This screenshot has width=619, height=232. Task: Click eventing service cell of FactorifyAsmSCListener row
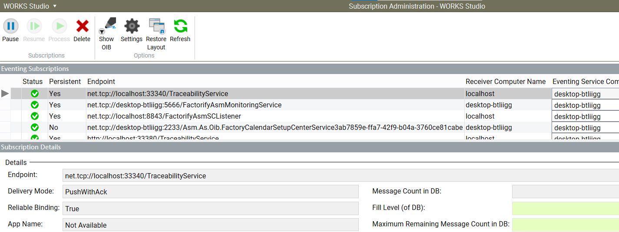(x=586, y=116)
